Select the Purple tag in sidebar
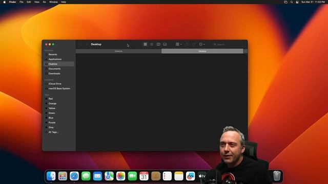Viewport: 328px width, 184px height. point(59,123)
